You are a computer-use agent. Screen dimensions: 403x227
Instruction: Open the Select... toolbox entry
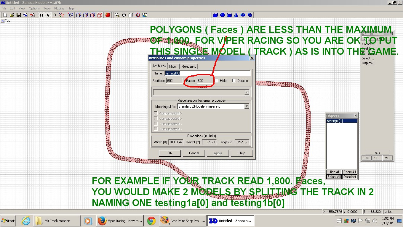[x=368, y=58]
